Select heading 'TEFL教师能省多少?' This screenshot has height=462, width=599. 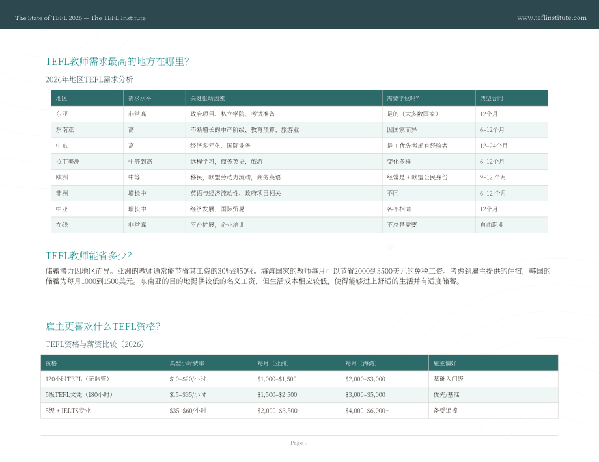click(89, 255)
